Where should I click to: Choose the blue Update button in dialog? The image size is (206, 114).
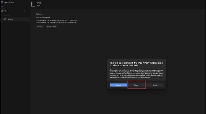[x=119, y=85]
